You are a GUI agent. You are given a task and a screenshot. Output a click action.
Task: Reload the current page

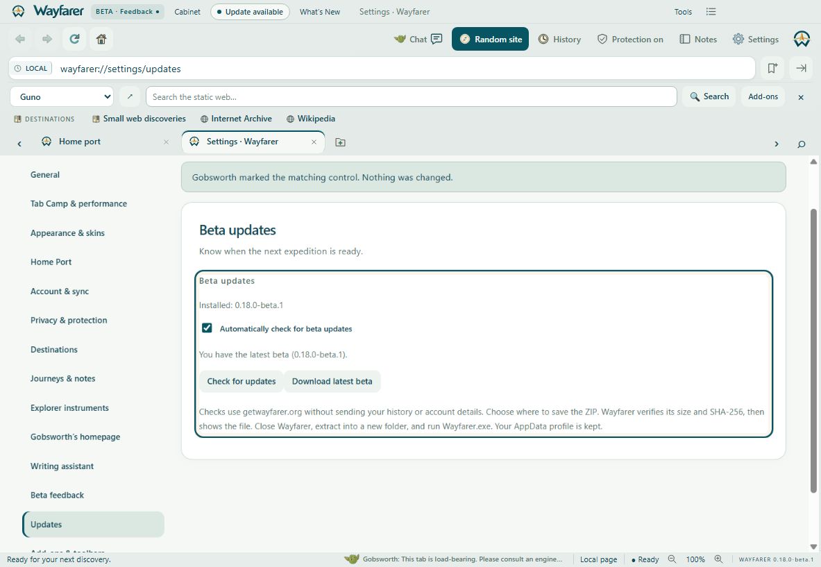(x=74, y=39)
